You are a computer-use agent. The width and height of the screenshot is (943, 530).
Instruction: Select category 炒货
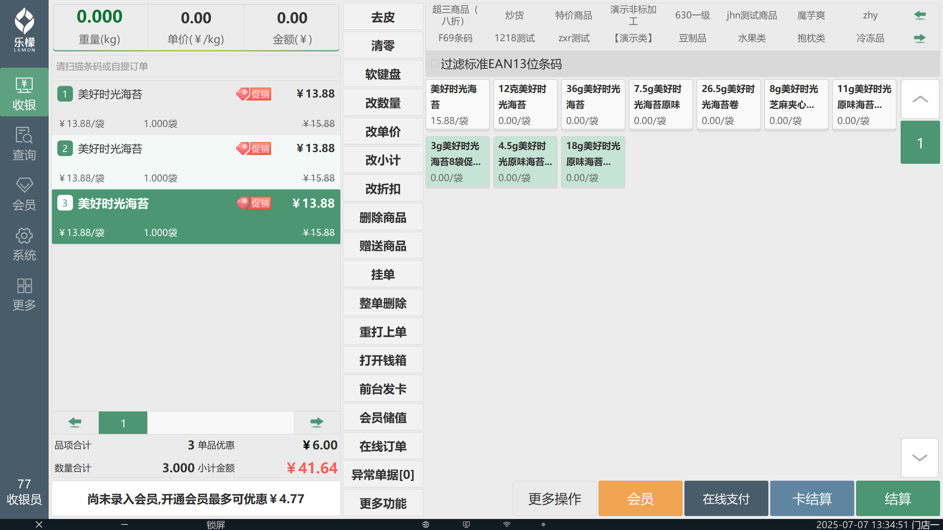pos(515,15)
